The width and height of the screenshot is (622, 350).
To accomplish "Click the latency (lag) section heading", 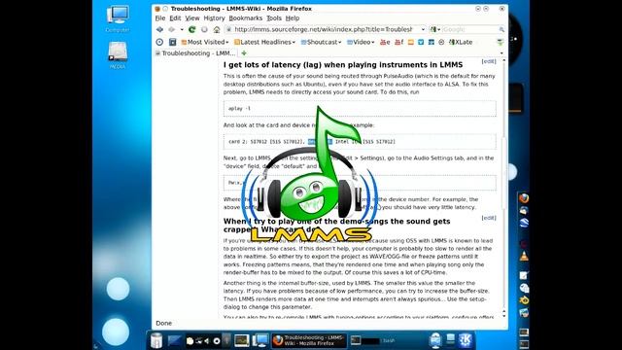I will [x=343, y=65].
